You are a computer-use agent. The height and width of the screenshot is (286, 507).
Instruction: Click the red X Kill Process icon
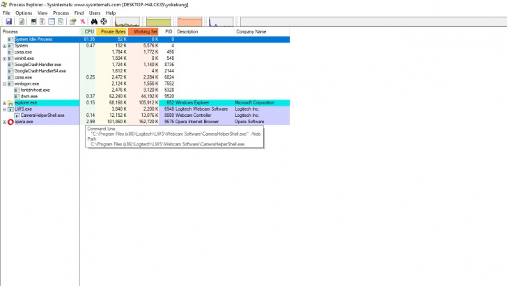pos(82,22)
